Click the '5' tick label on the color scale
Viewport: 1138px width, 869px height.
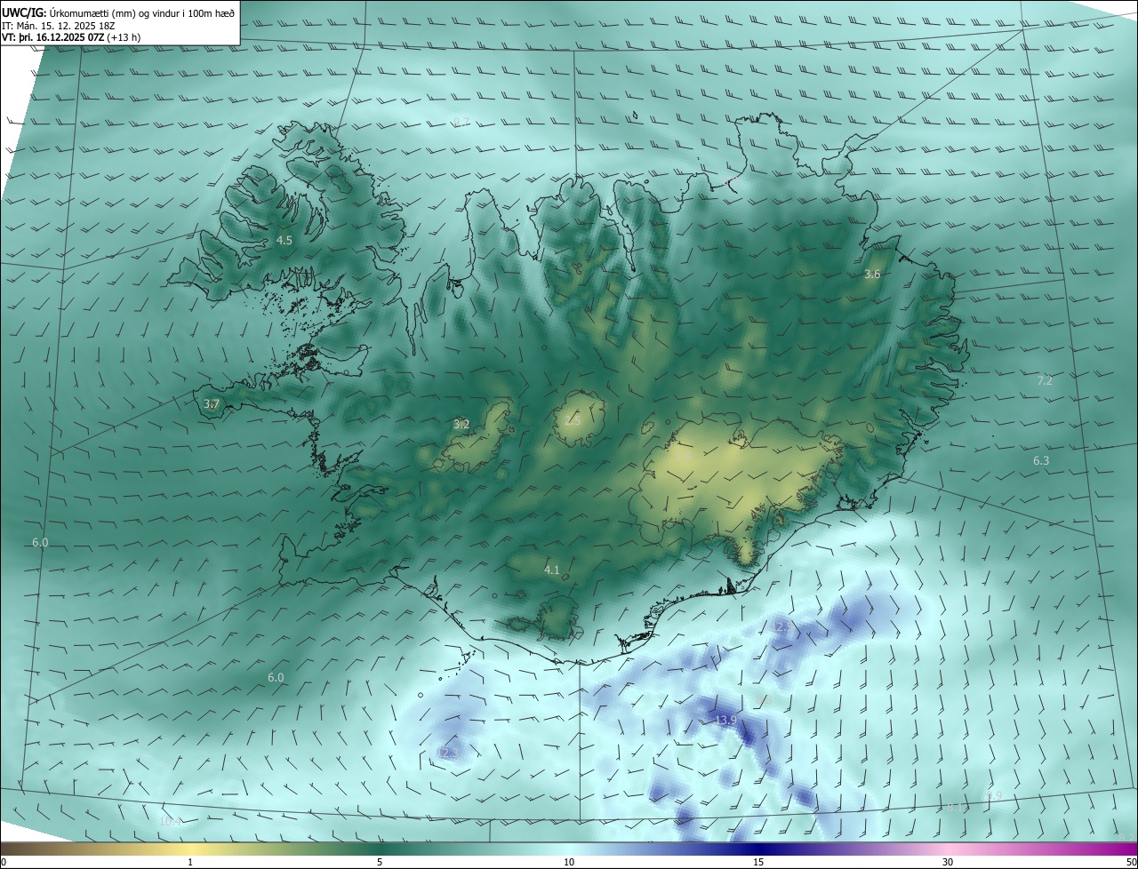[x=380, y=863]
